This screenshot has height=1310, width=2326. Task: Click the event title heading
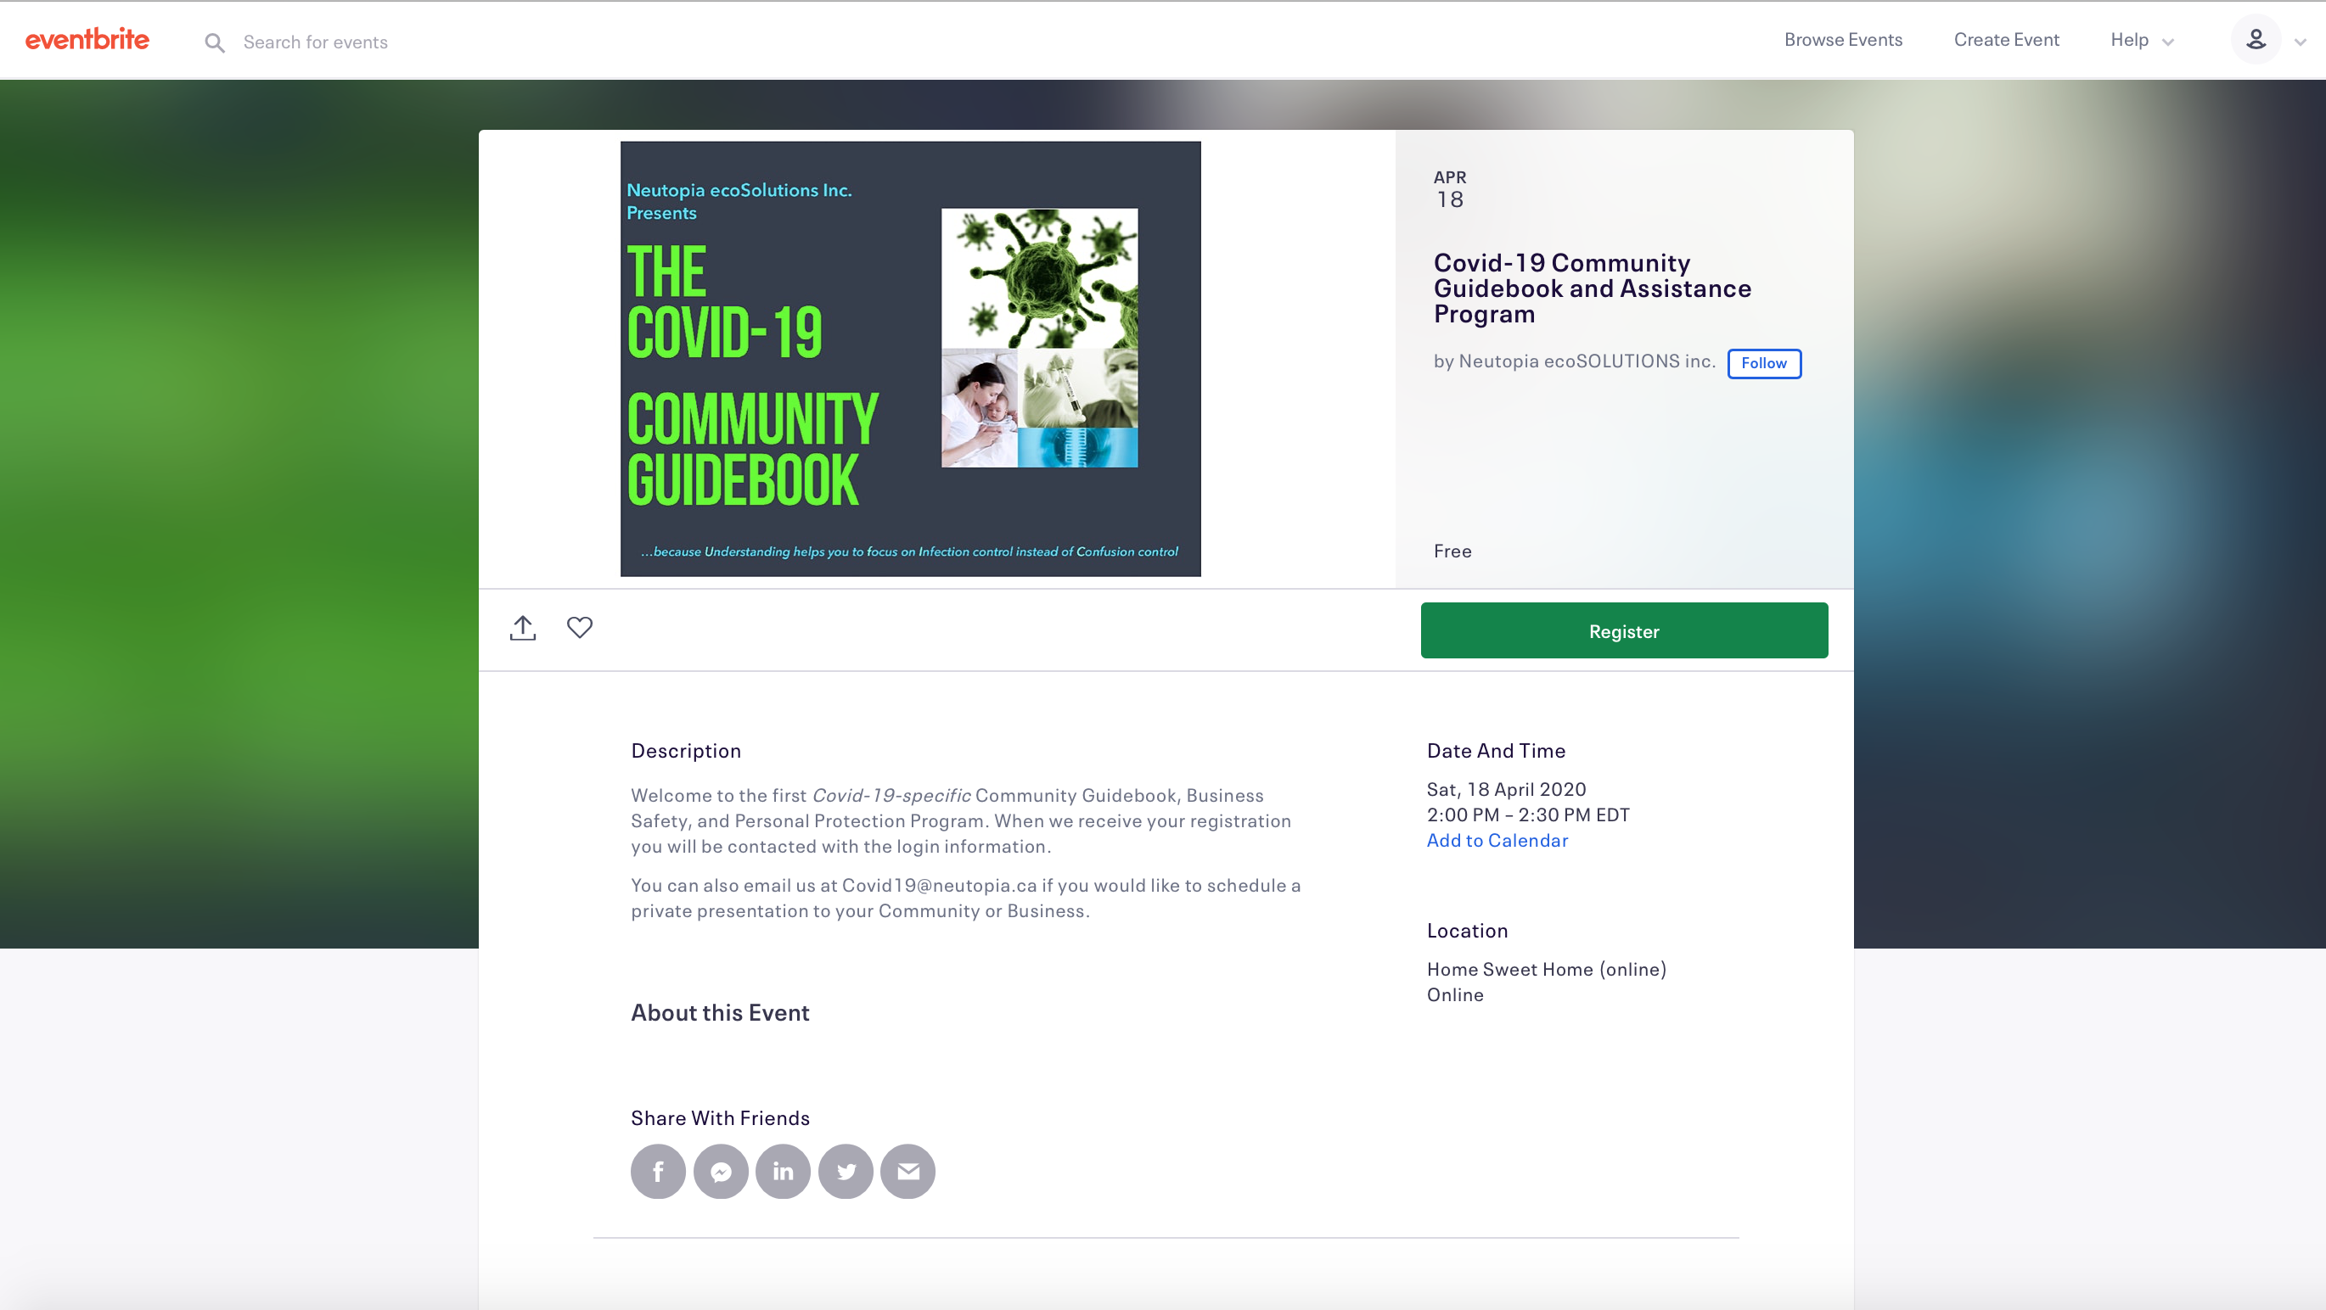[1592, 288]
